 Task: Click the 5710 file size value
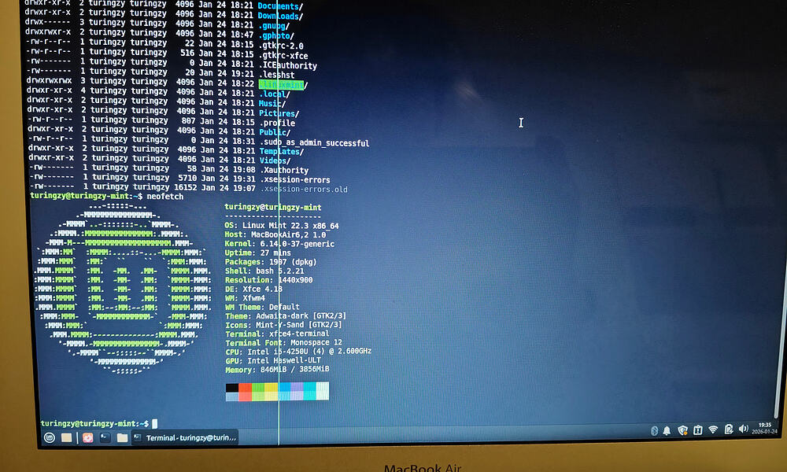click(x=188, y=178)
